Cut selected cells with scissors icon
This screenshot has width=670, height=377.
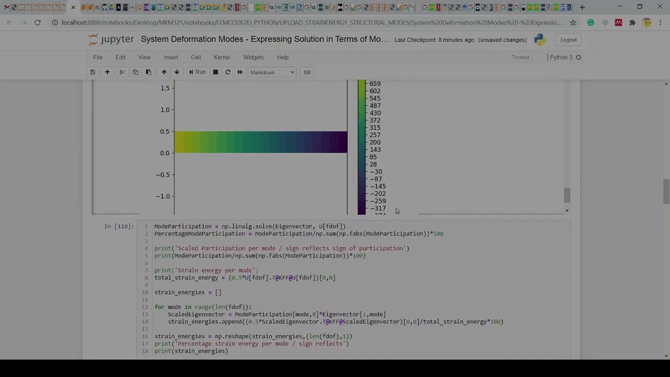pos(122,72)
